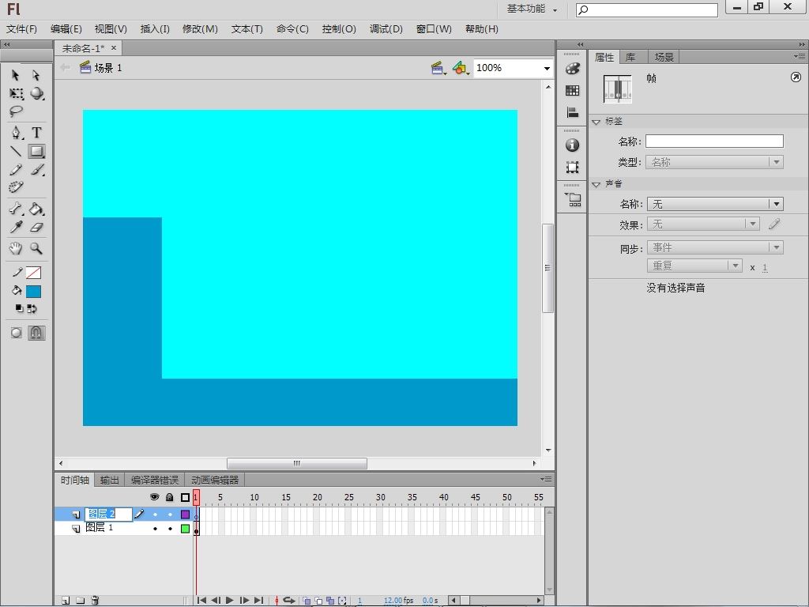Screen dimensions: 809x607
Task: Switch to the 输出 tab
Action: (109, 480)
